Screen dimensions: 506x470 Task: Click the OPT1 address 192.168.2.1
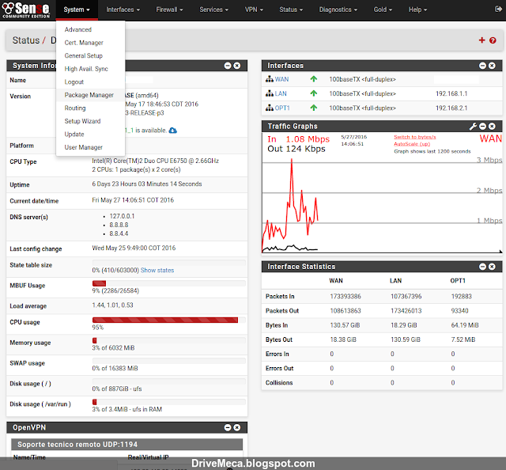(451, 108)
